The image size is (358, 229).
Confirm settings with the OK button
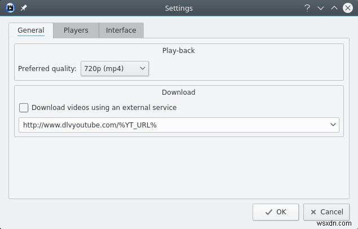(275, 212)
